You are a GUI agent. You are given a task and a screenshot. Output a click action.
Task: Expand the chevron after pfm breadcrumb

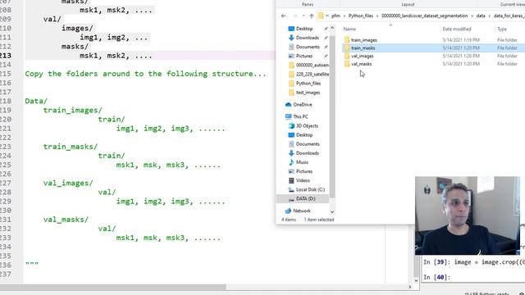(345, 16)
